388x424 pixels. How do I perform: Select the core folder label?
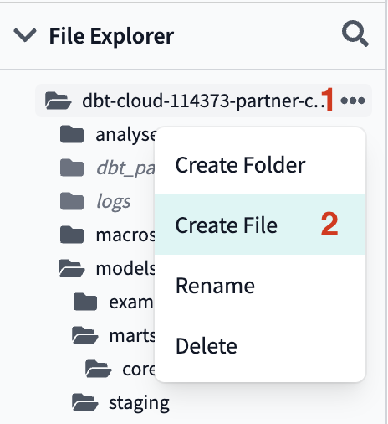139,370
